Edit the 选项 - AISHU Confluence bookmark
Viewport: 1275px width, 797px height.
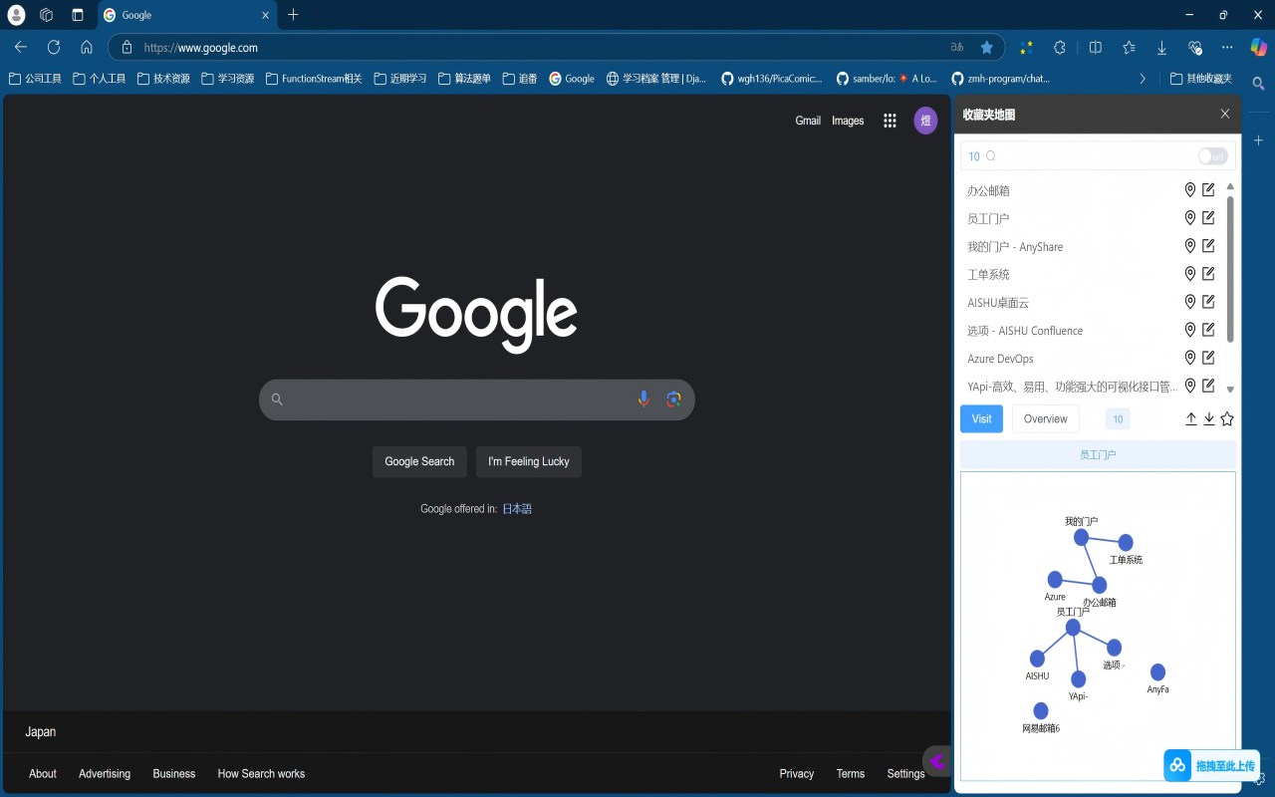click(1208, 329)
